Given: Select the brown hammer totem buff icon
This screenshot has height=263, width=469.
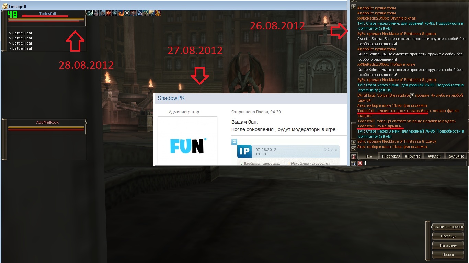Looking at the screenshot, I should (x=133, y=13).
